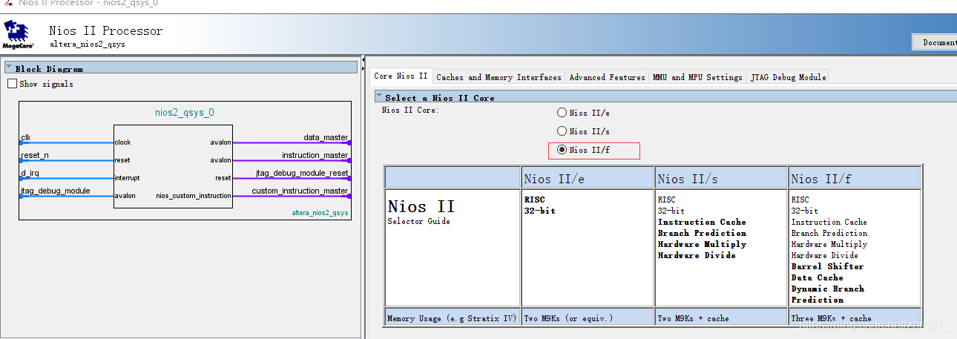The height and width of the screenshot is (339, 957).
Task: Switch to MMU and MPU Settings tab
Action: pyautogui.click(x=697, y=77)
